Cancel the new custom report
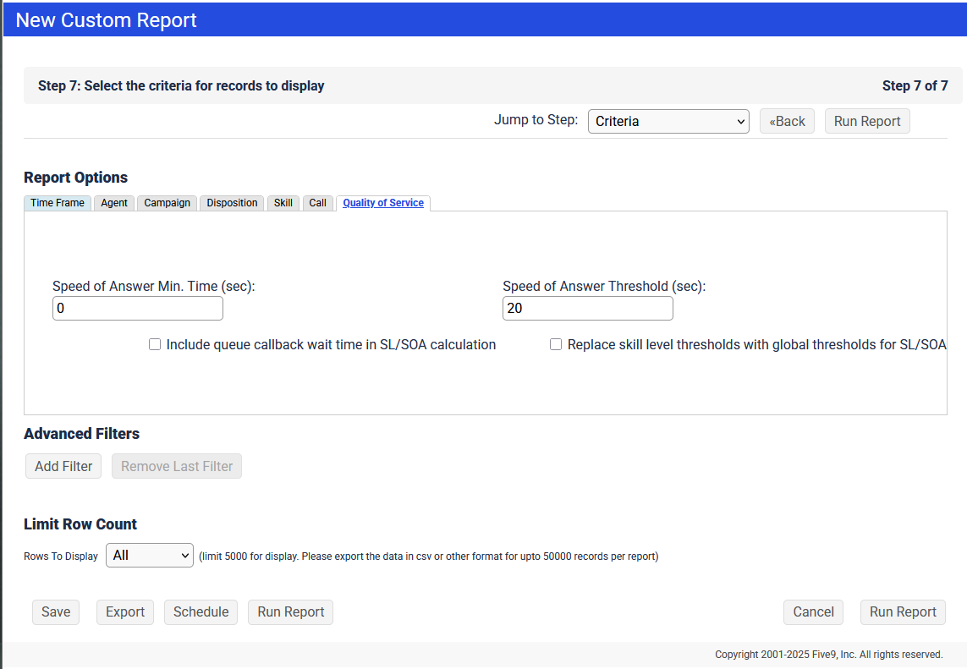967x669 pixels. click(x=813, y=611)
